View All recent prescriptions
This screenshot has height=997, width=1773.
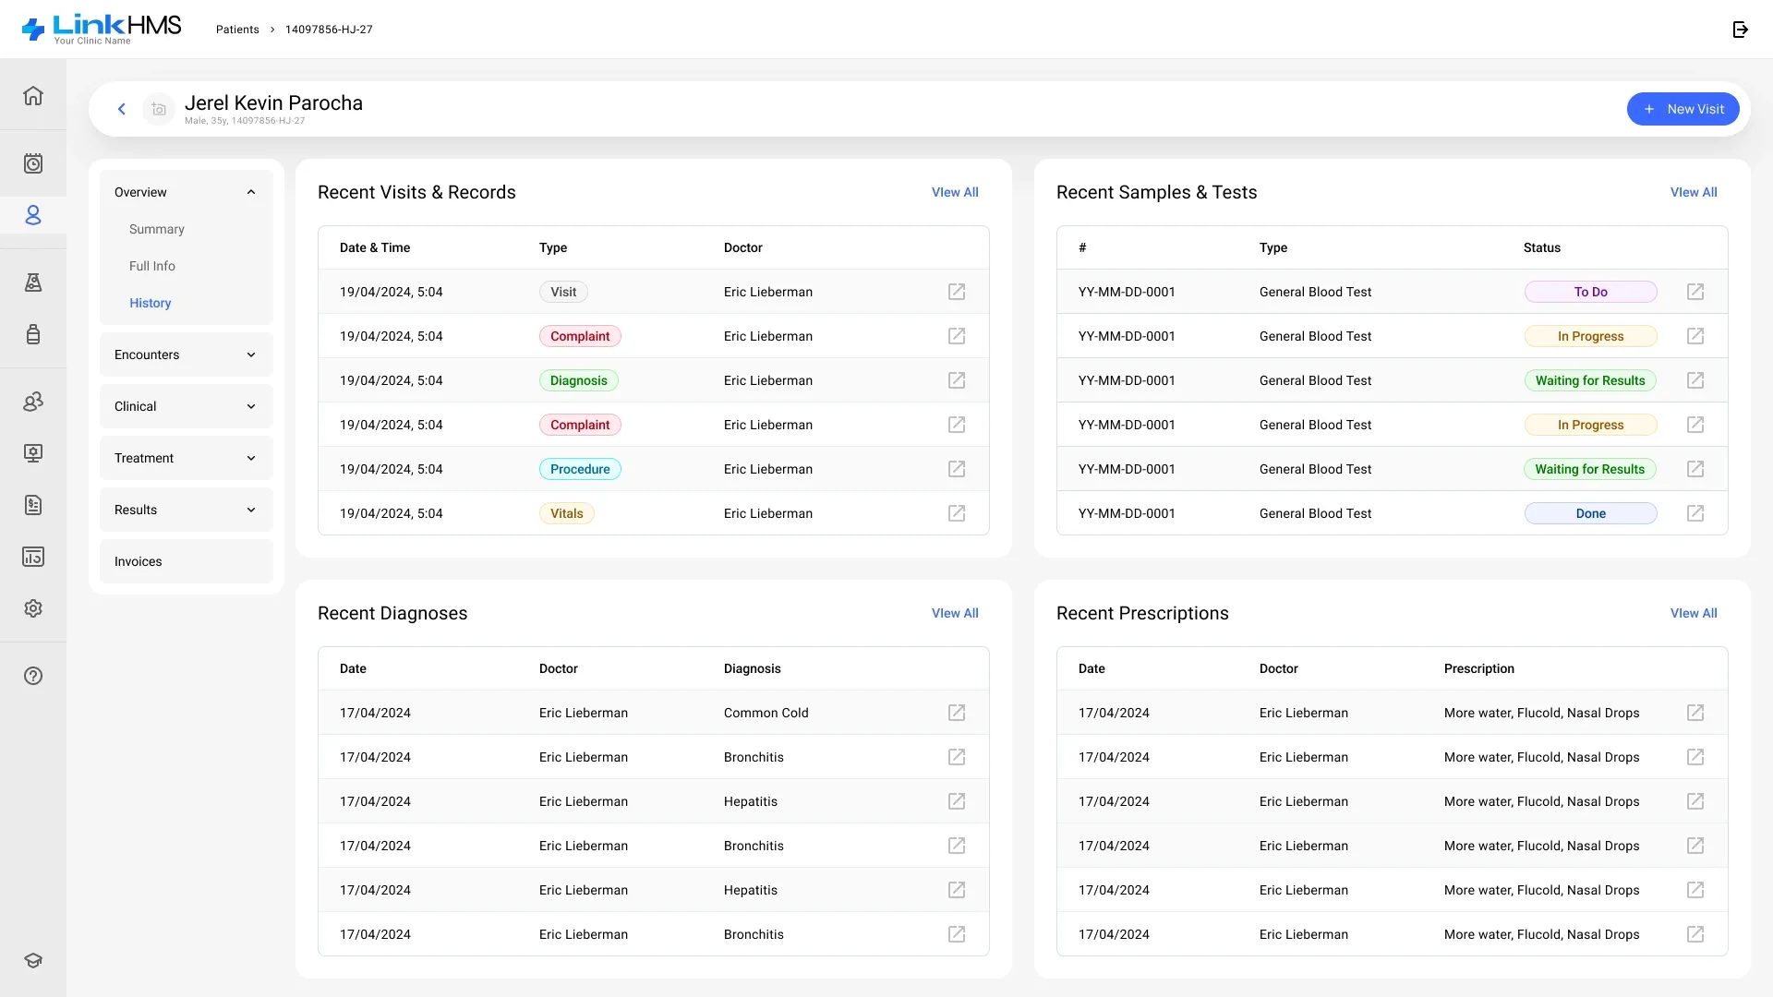coord(1694,613)
